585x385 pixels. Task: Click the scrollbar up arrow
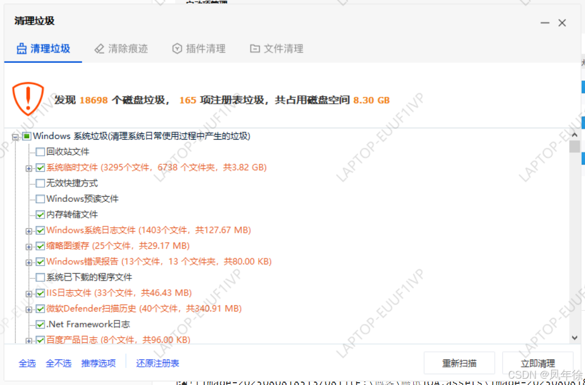click(575, 135)
